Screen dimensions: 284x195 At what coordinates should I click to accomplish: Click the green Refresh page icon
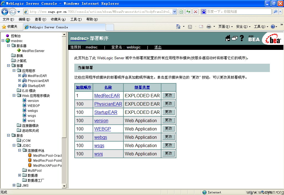pyautogui.click(x=188, y=12)
